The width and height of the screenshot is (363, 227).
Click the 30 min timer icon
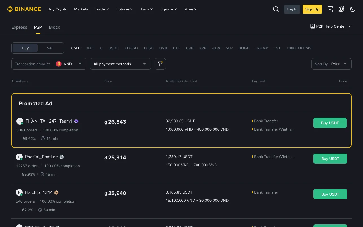40,210
